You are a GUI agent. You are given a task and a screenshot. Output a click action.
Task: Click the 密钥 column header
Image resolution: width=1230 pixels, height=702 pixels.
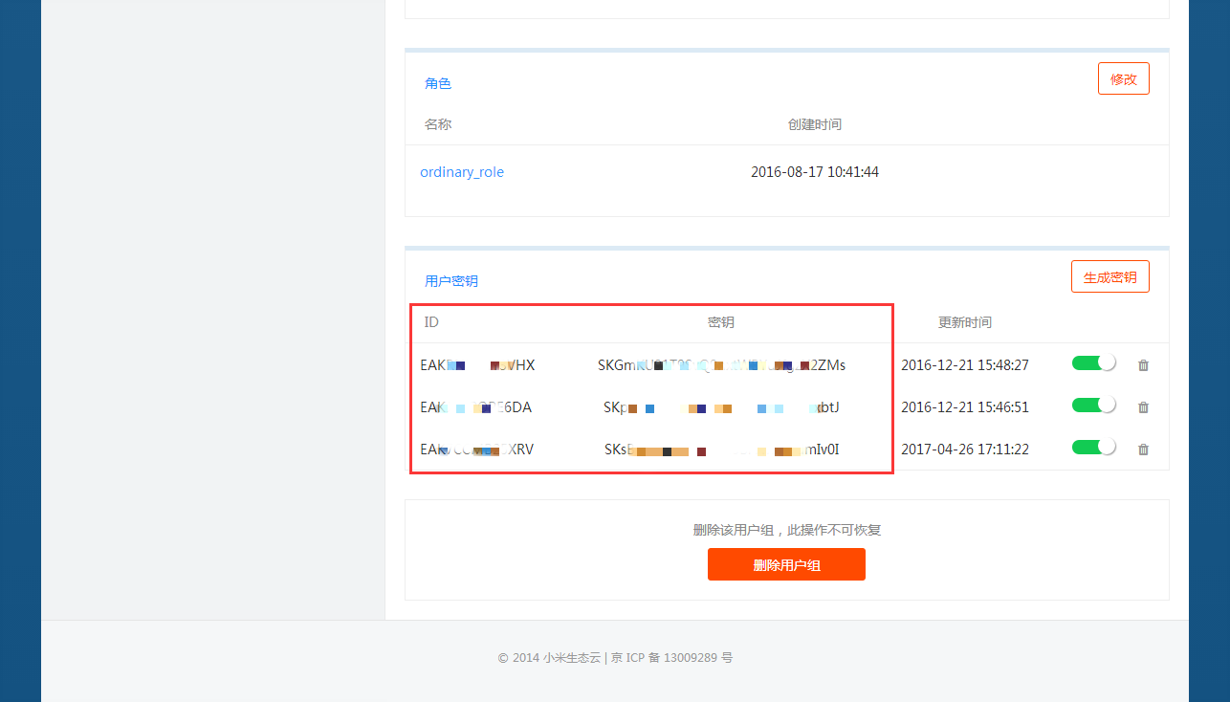click(x=721, y=322)
